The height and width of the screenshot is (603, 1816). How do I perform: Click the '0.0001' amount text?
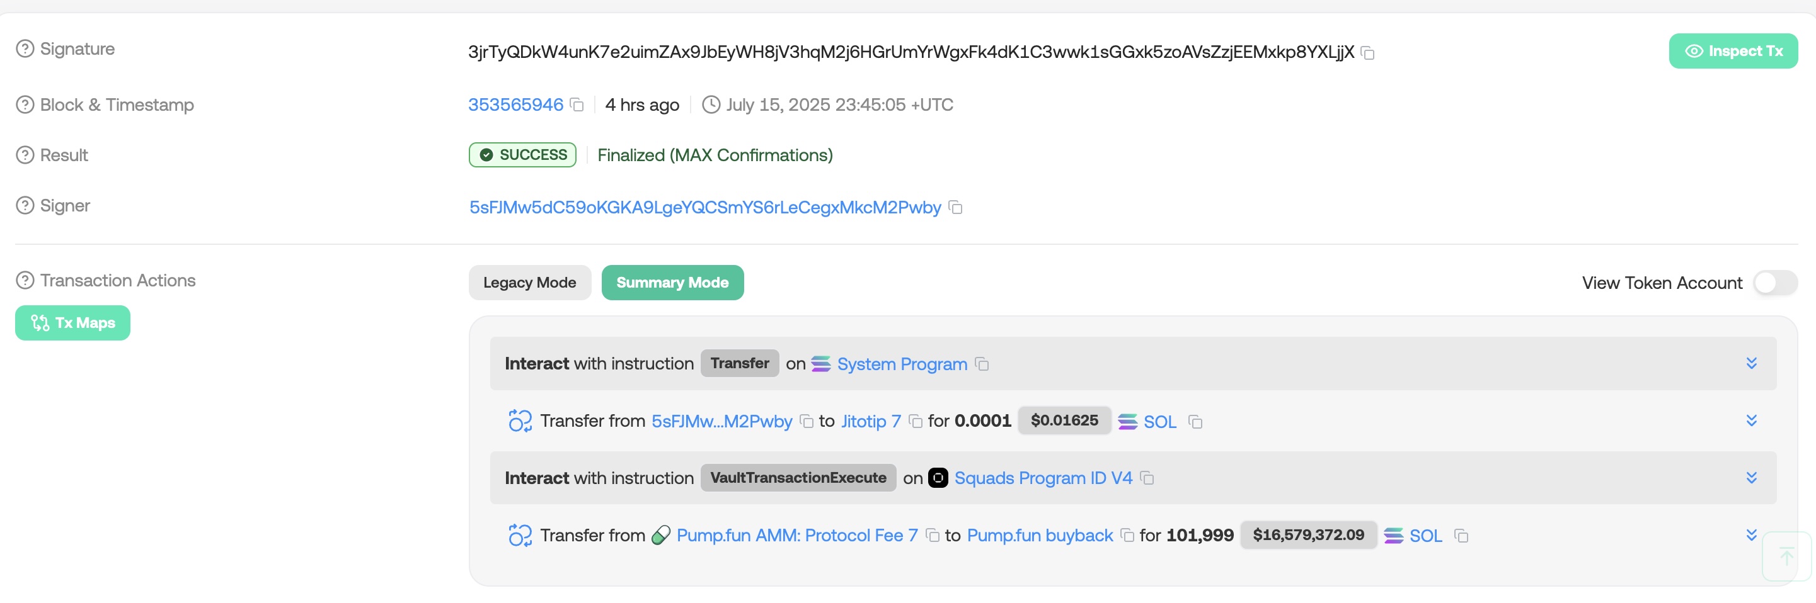pos(983,420)
